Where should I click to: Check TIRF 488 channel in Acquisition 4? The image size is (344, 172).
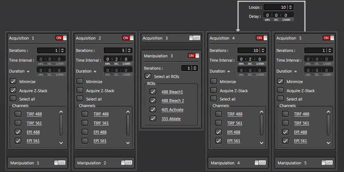point(218,114)
